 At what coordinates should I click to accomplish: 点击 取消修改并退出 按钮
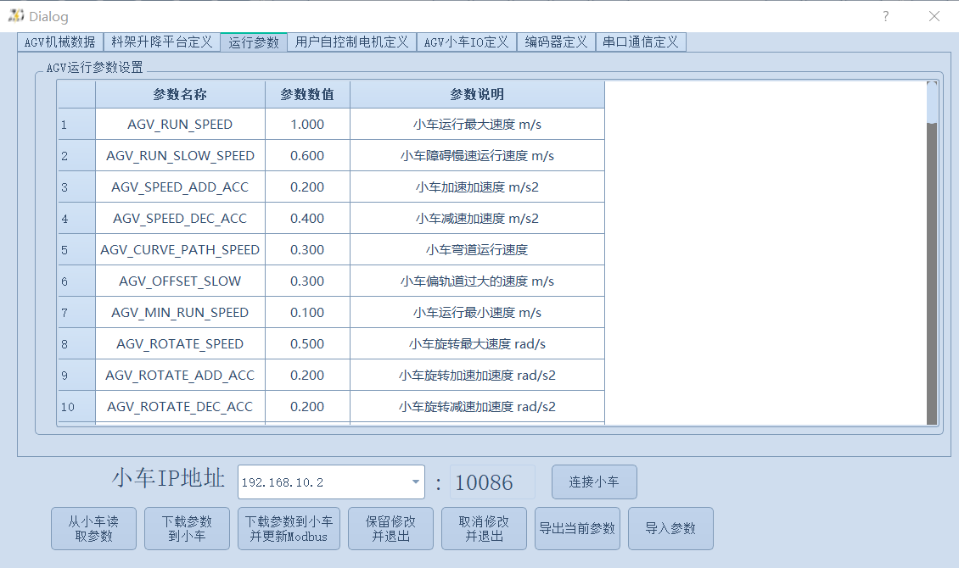click(x=484, y=528)
